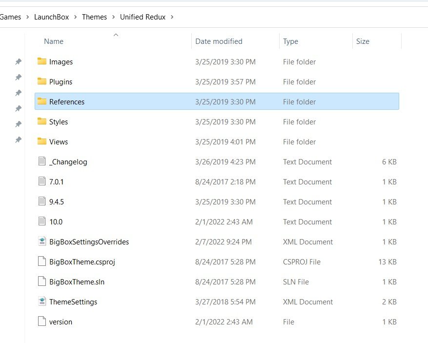Expand the chevron after Games in path
Screen dimensions: 428x343
point(27,17)
